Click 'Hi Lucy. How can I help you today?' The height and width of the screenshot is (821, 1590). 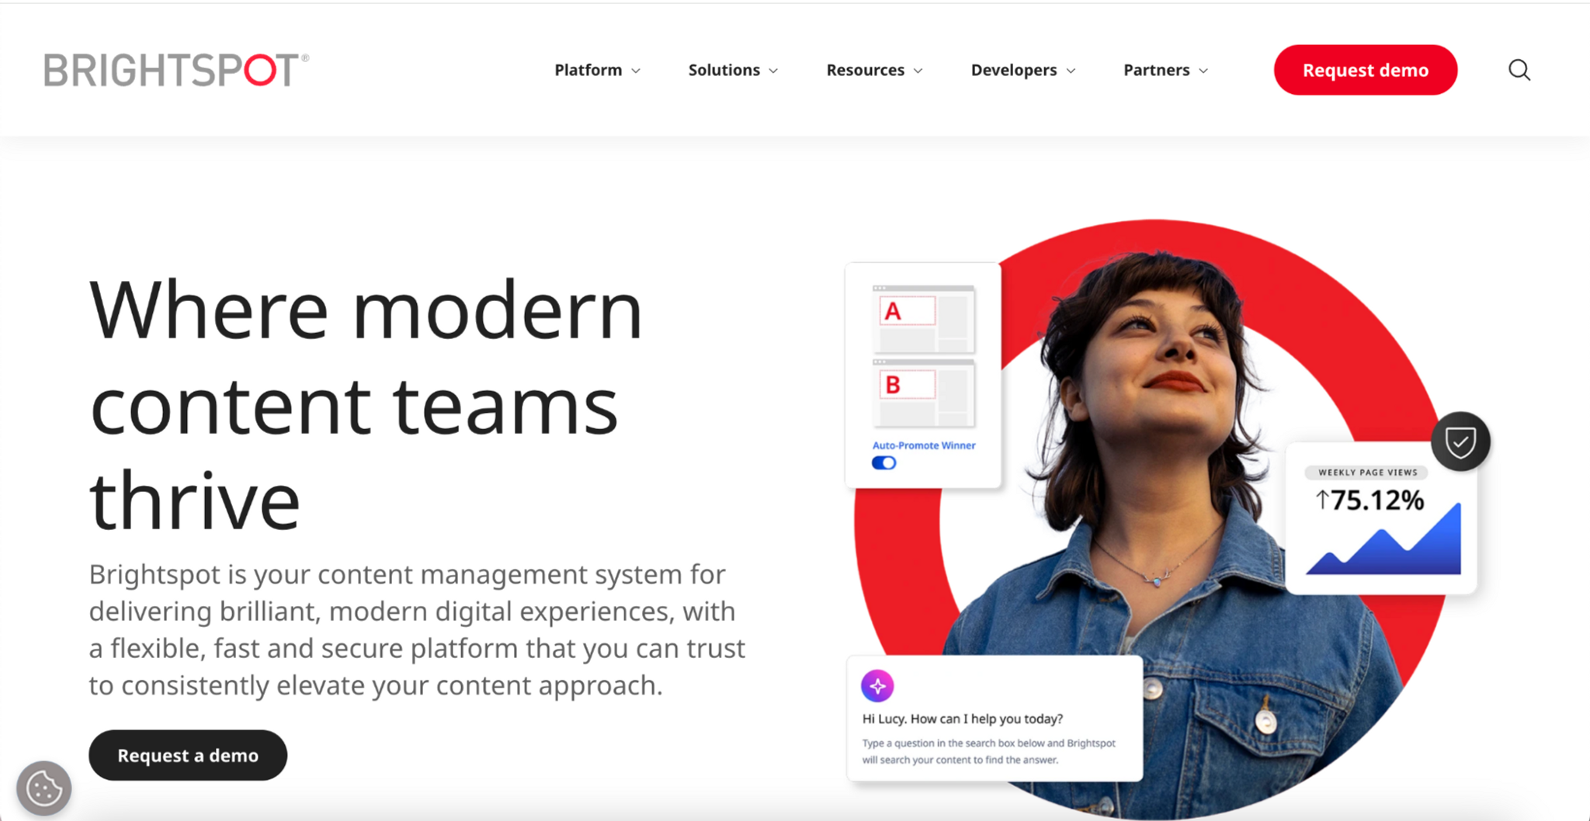(x=963, y=719)
